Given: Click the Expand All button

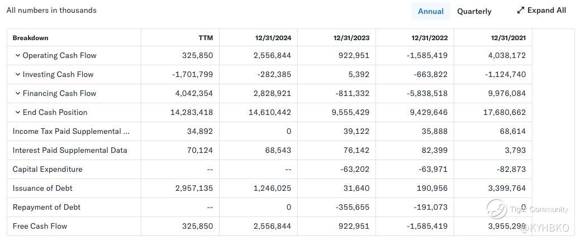Looking at the screenshot, I should coord(546,11).
